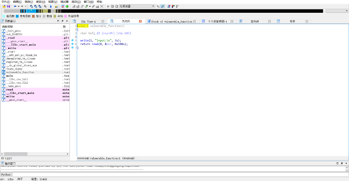
Task: Click the Python button beside the command line
Action: coord(6,175)
